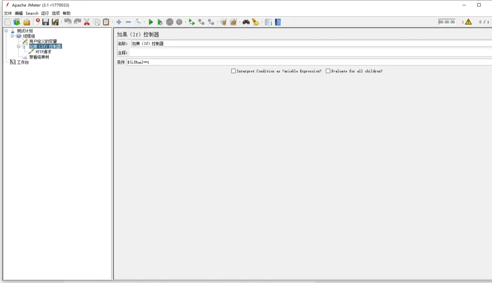Image resolution: width=492 pixels, height=283 pixels.
Task: Open the Templates icon in toolbar
Action: pos(17,22)
